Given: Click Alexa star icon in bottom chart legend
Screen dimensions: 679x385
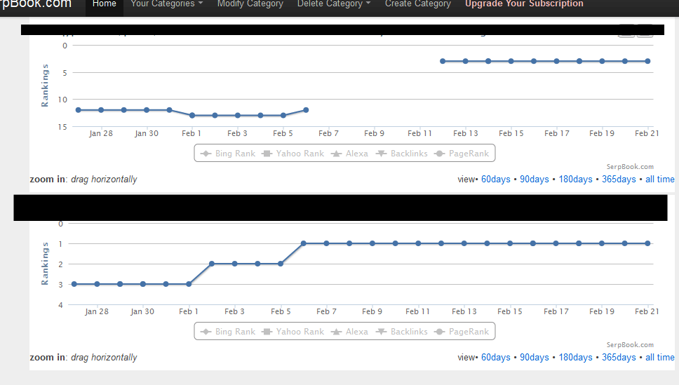Looking at the screenshot, I should click(x=336, y=332).
